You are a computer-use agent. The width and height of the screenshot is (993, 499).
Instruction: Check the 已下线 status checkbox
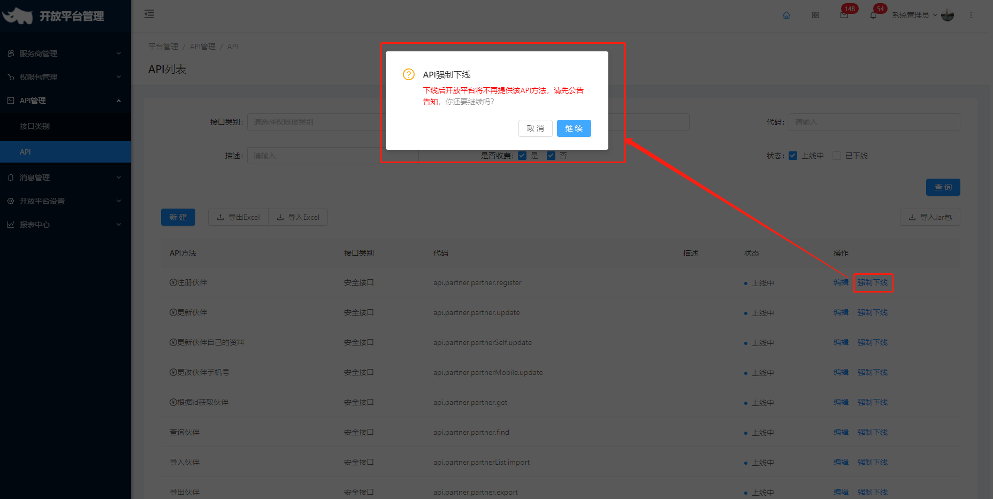pos(837,156)
